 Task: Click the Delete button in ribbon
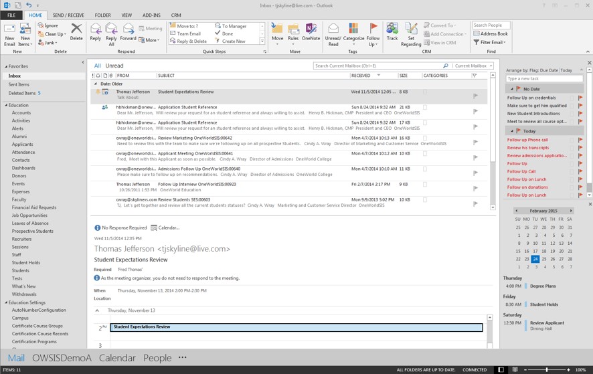point(76,32)
